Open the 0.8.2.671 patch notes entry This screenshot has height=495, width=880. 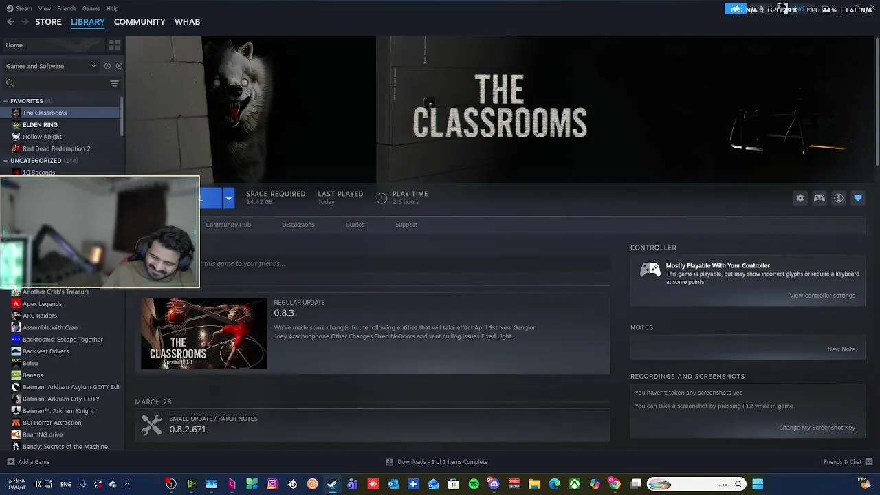pos(372,424)
